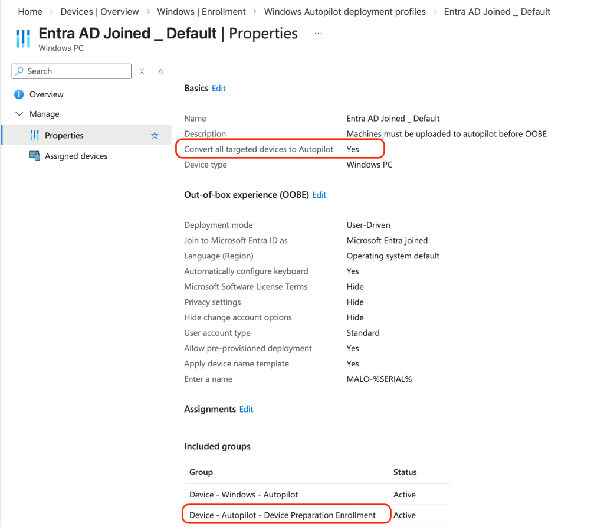The height and width of the screenshot is (527, 604).
Task: Click the Overview info icon in sidebar
Action: [x=19, y=94]
